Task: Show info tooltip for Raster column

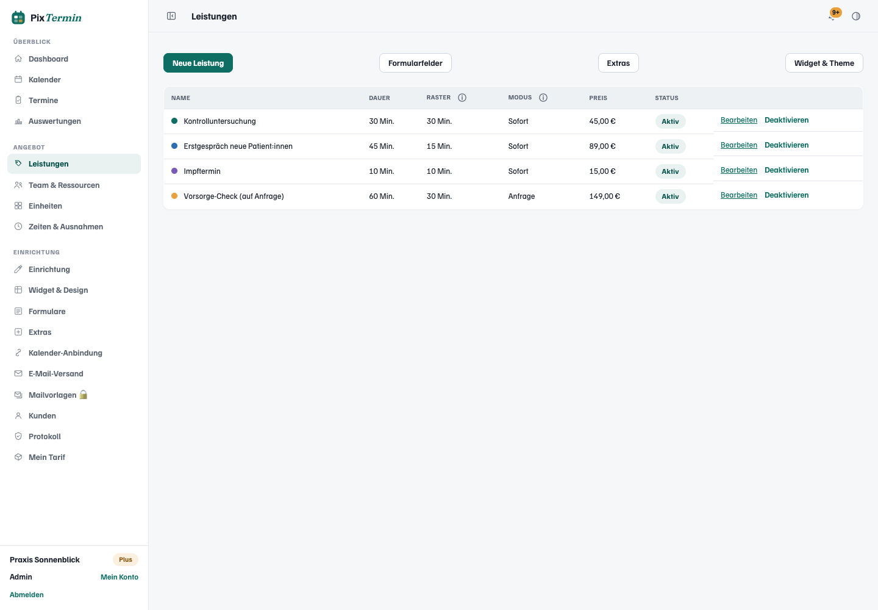Action: [462, 98]
